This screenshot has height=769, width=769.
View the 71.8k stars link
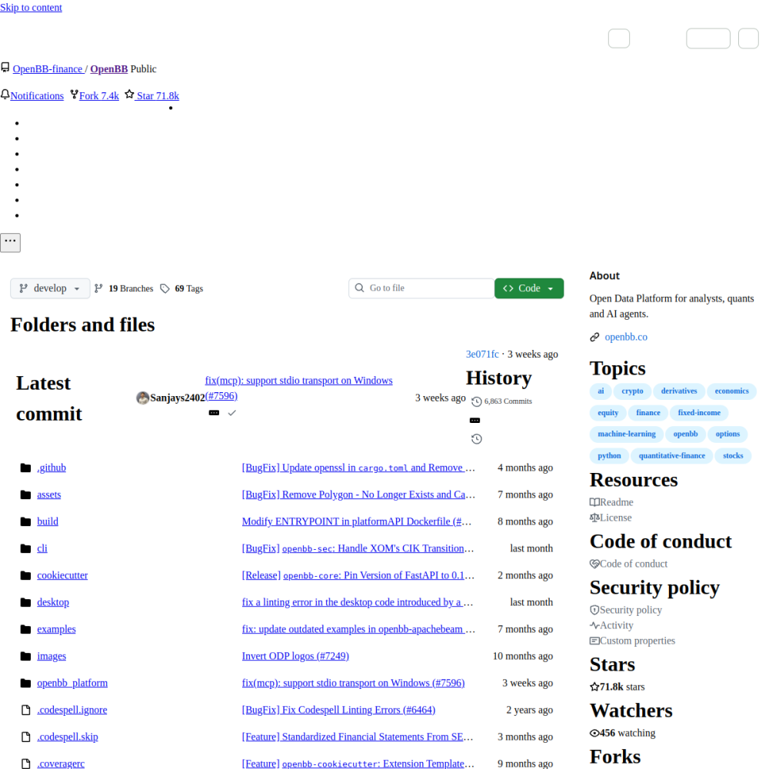point(617,687)
